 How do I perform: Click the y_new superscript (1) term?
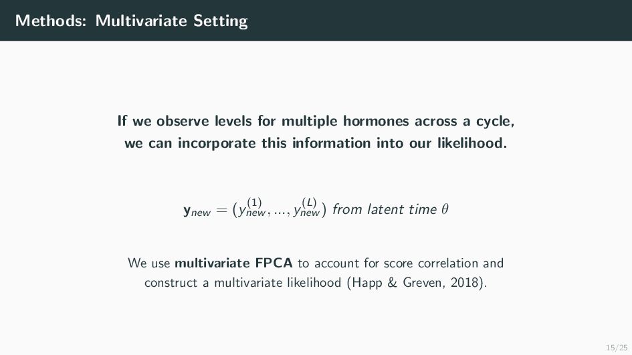(249, 209)
